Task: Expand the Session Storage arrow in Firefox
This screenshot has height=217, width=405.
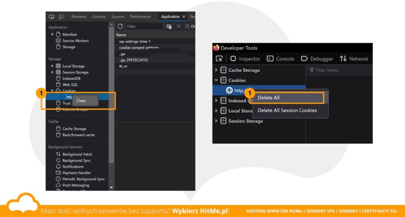Action: (x=216, y=121)
